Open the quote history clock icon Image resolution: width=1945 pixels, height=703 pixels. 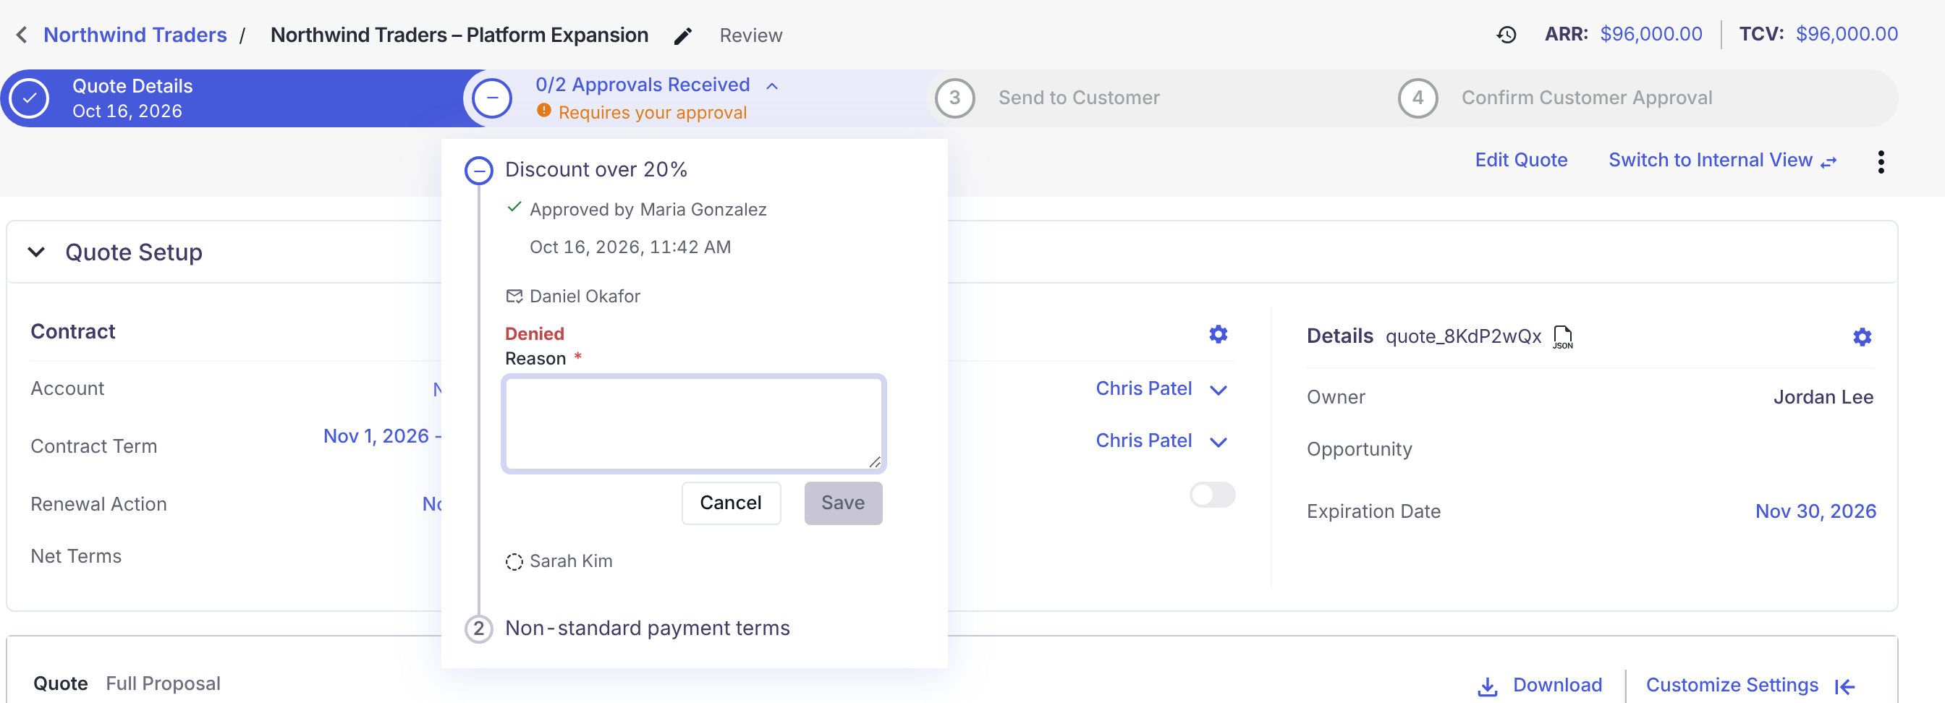point(1507,35)
